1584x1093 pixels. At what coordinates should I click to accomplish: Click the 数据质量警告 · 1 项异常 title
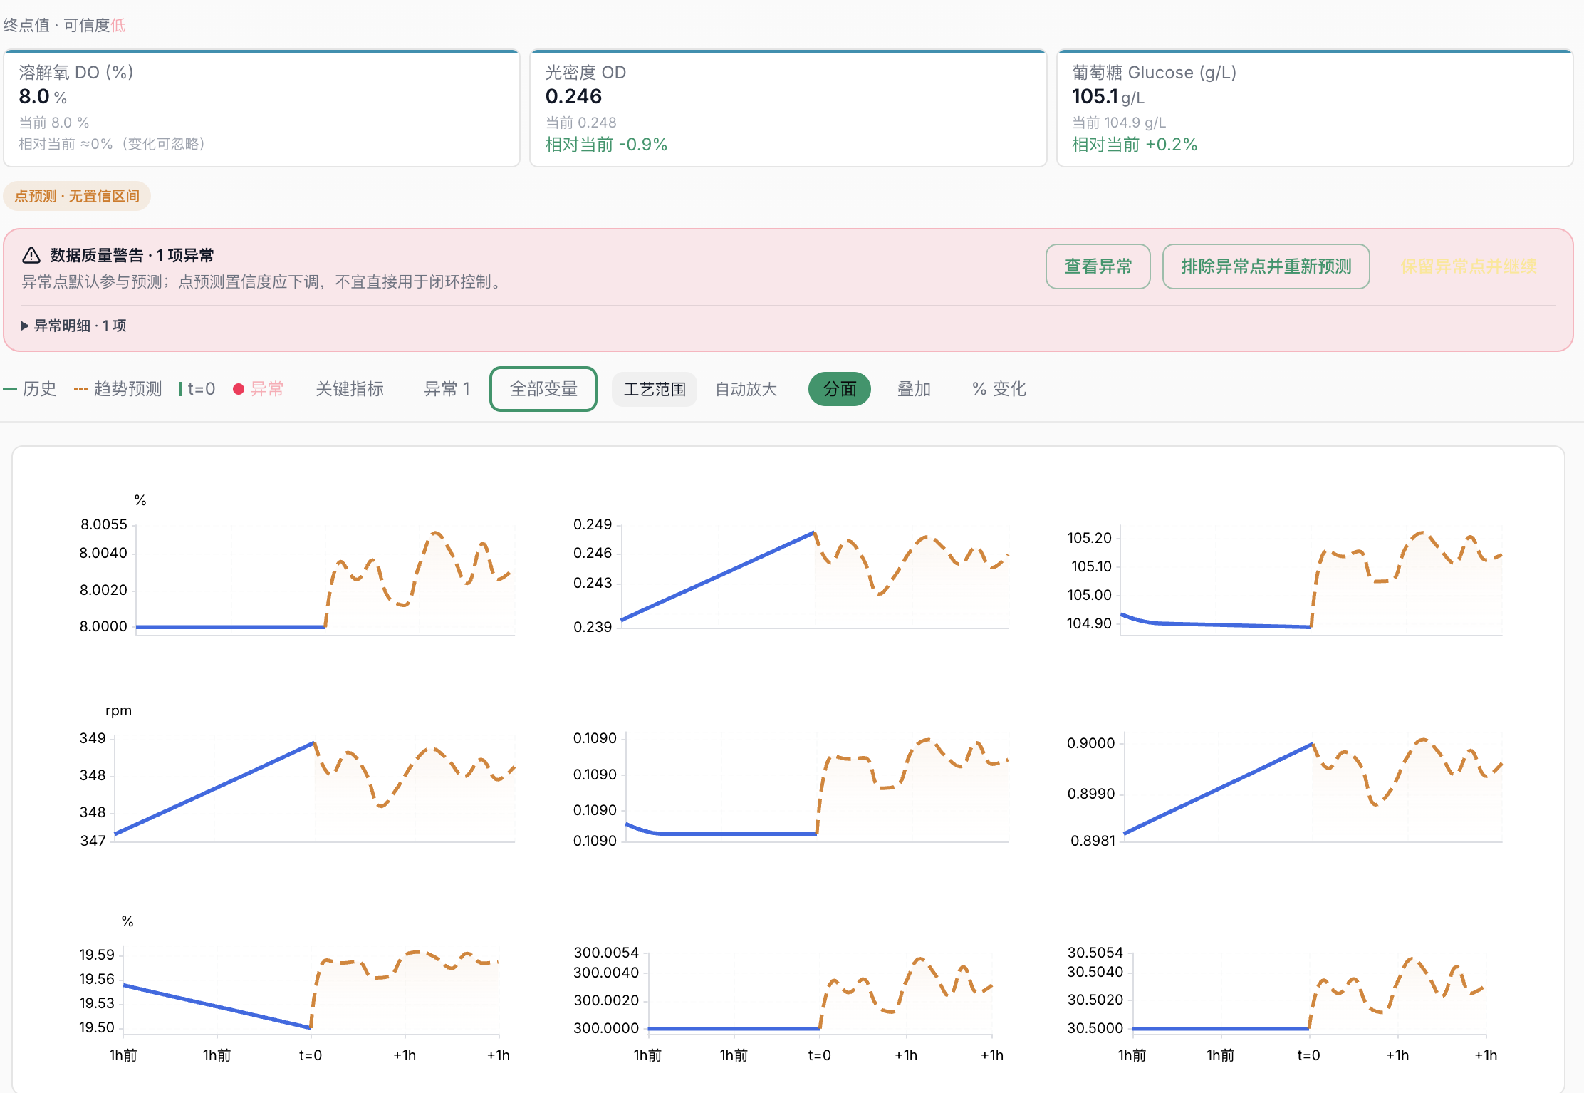point(132,255)
